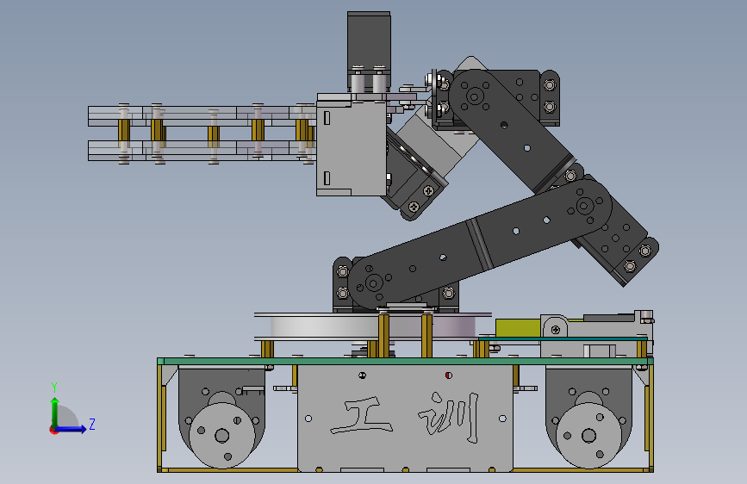Select the red hole on chassis side plate

[448, 375]
